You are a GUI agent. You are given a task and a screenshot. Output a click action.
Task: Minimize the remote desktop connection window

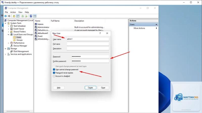(x=184, y=3)
